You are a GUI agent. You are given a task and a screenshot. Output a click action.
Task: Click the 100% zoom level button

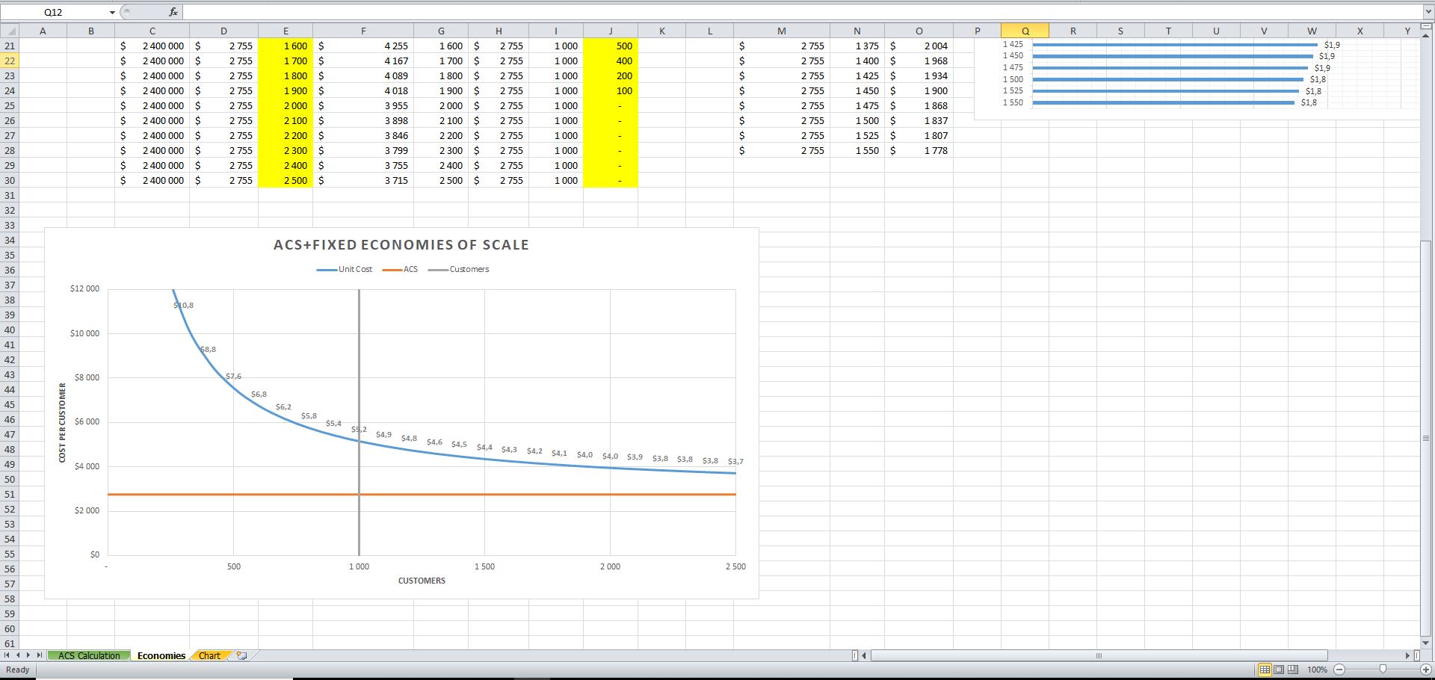(x=1317, y=670)
